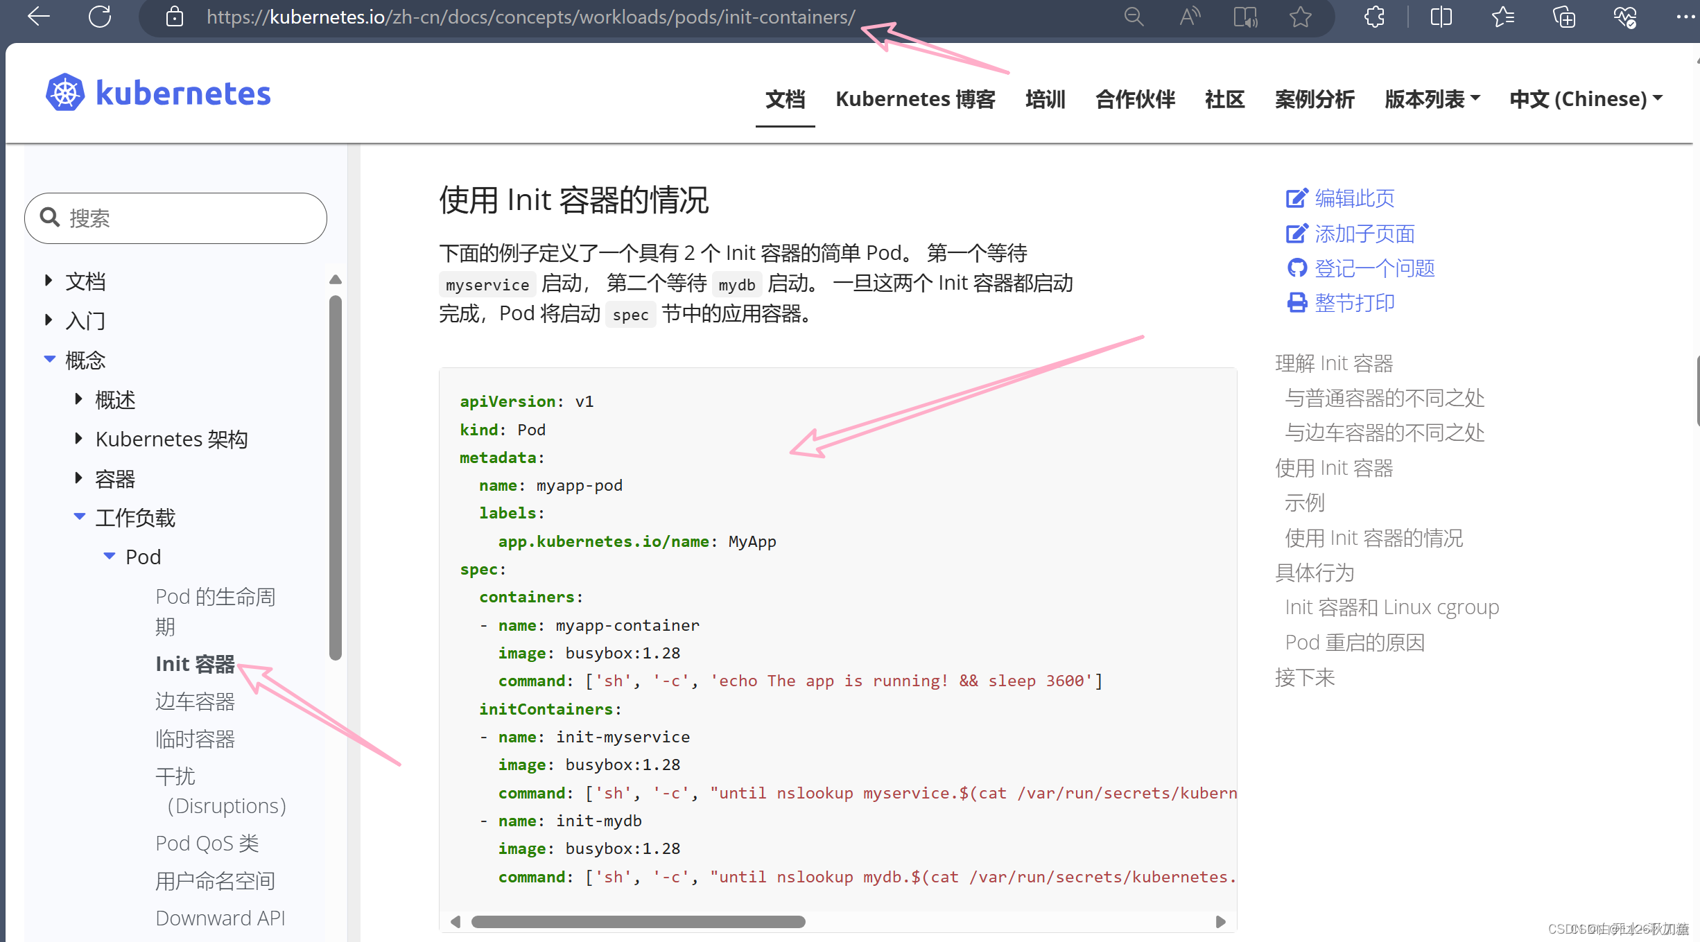The width and height of the screenshot is (1700, 942).
Task: Jump to Pod 重启的原因 section
Action: [x=1355, y=643]
